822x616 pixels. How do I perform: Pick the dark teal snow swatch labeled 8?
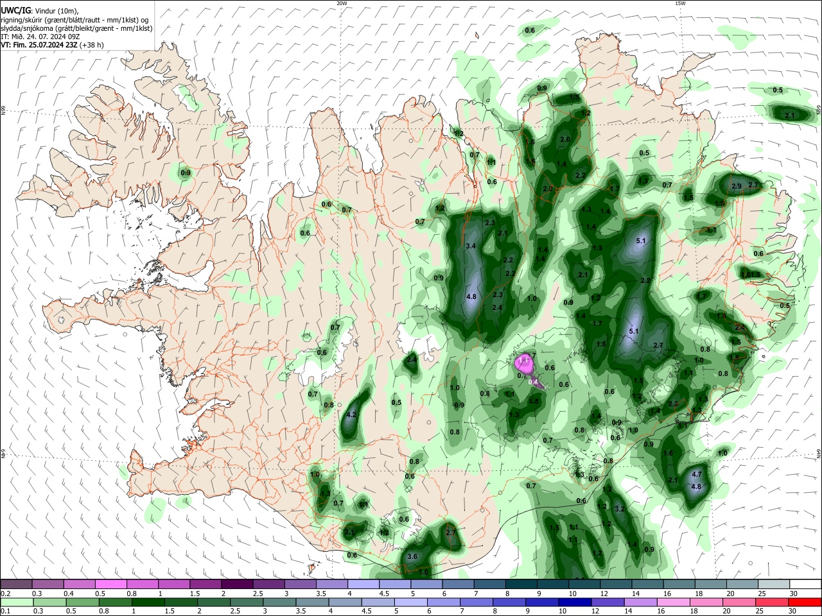pos(520,585)
